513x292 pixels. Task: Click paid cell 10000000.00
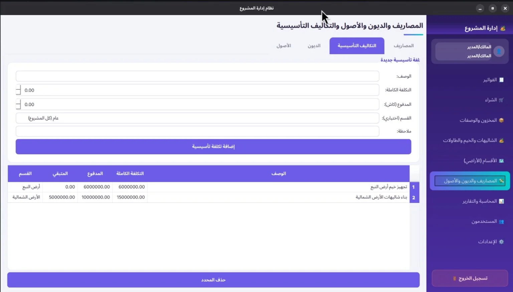tap(96, 197)
